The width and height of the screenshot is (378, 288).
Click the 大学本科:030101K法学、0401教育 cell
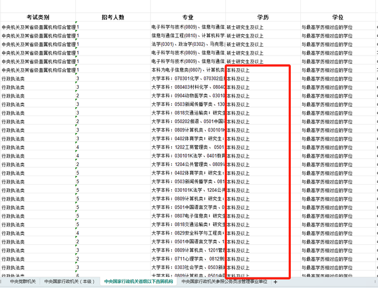188,156
